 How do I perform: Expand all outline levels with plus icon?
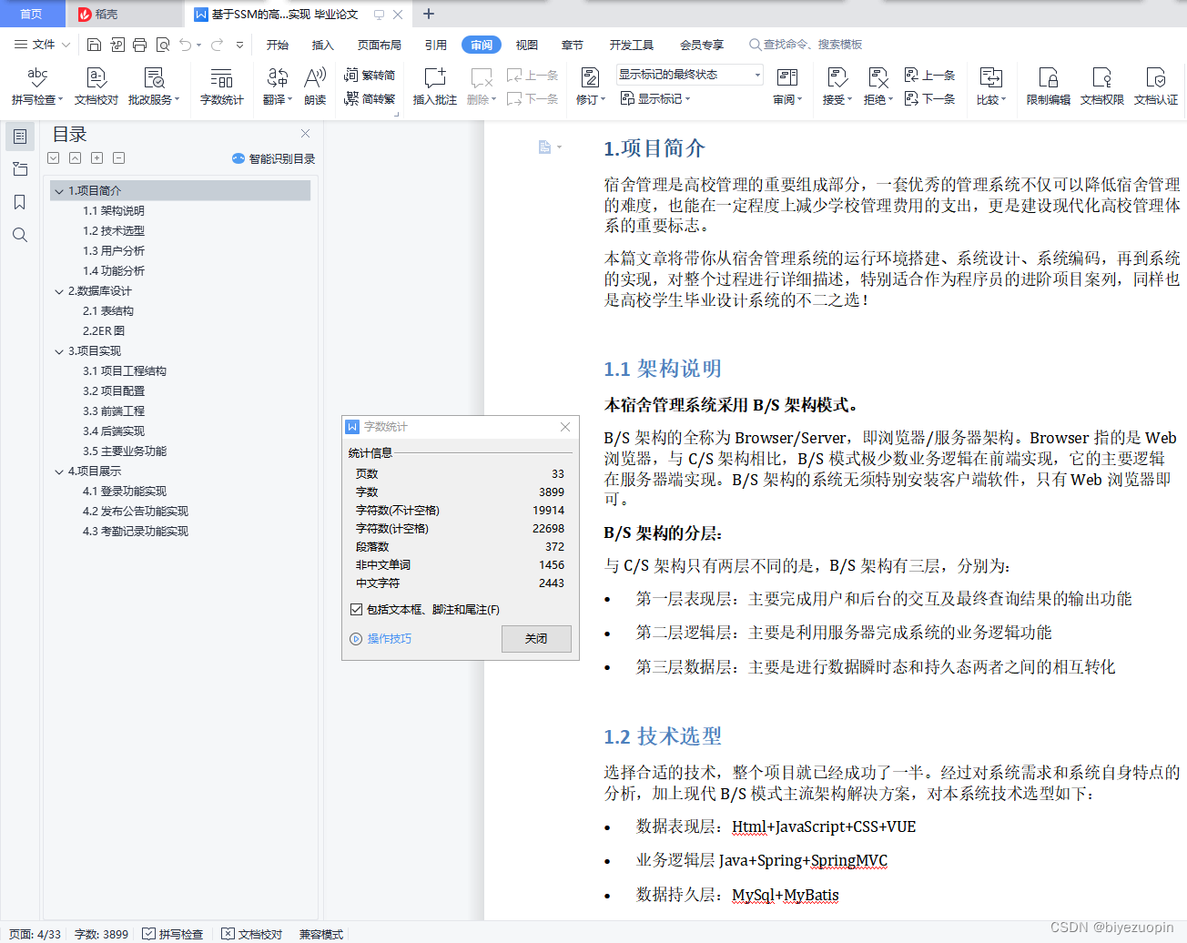(97, 158)
